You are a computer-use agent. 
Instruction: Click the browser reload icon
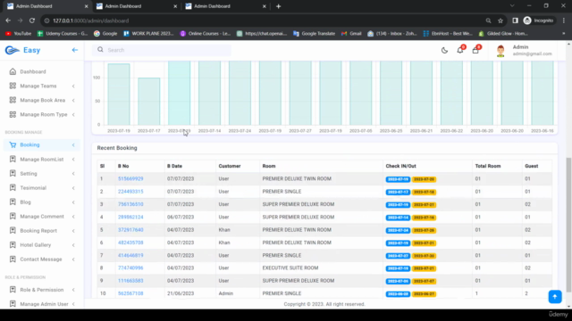[32, 21]
